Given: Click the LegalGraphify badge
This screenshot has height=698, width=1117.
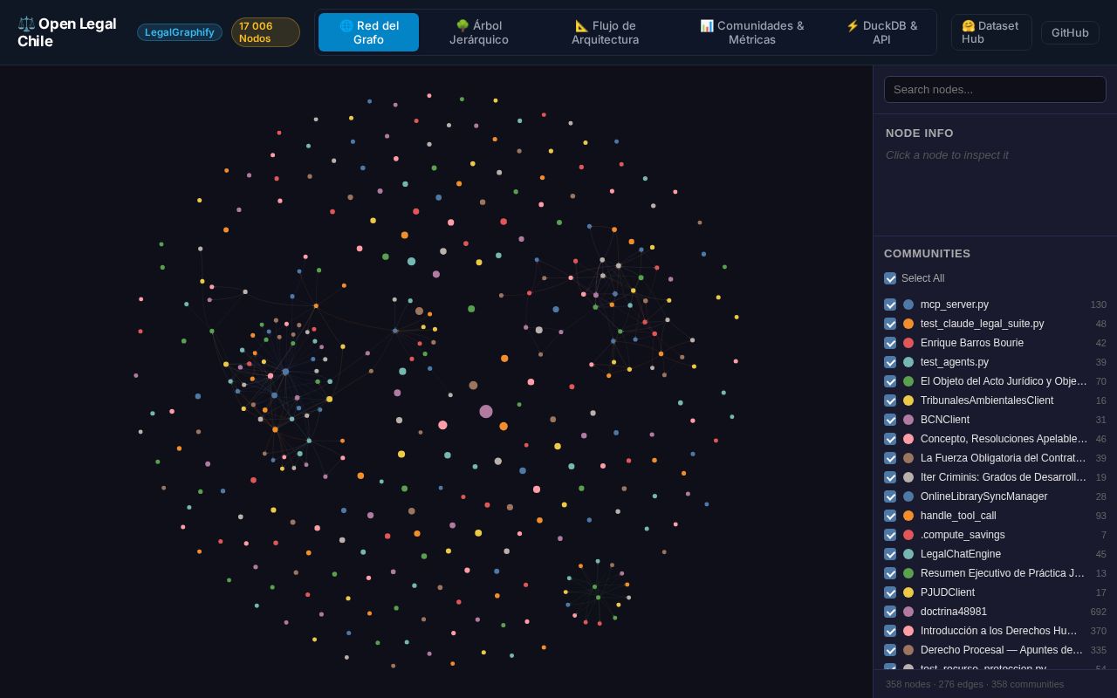Looking at the screenshot, I should 180,32.
